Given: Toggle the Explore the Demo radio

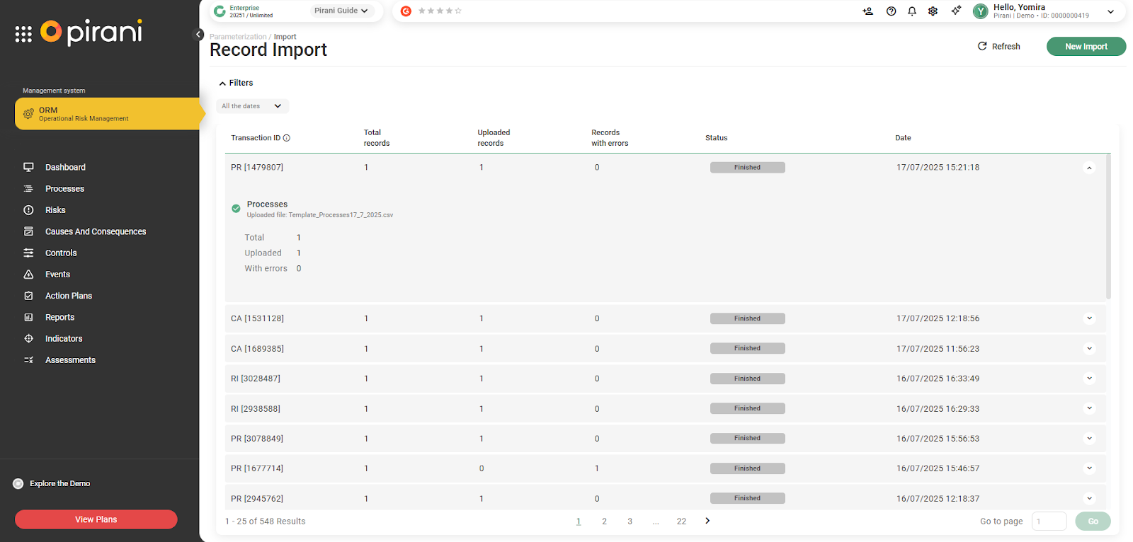Looking at the screenshot, I should coord(18,484).
